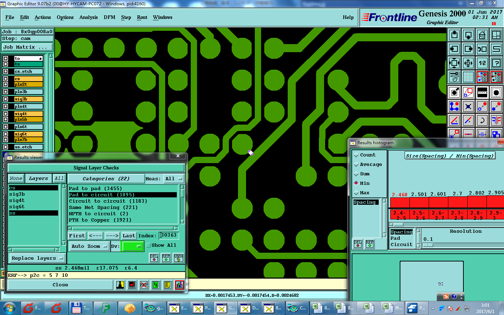Click left arrow of histogram scrollbar
Viewport: 504px width, 315px height.
[x=392, y=225]
